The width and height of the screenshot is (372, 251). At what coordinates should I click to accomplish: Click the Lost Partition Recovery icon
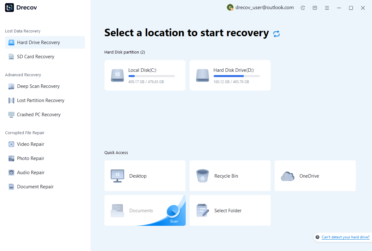[11, 100]
